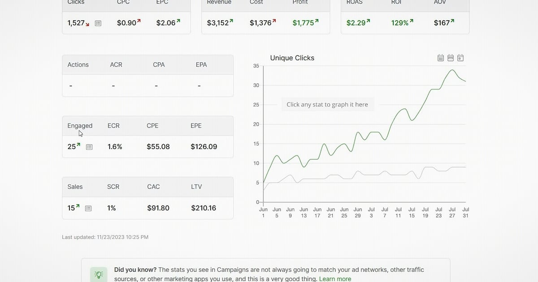Click the Unique Clicks chart title

point(292,58)
